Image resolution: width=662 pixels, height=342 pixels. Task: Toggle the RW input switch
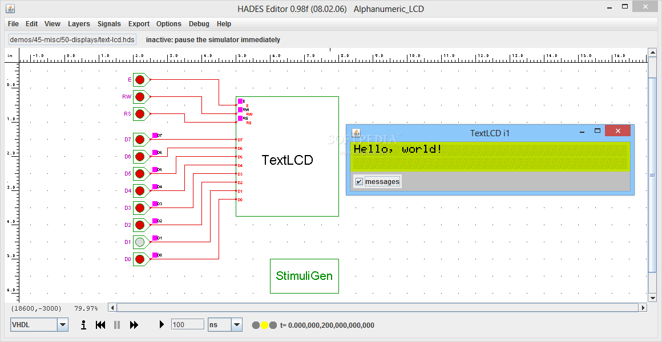(140, 97)
